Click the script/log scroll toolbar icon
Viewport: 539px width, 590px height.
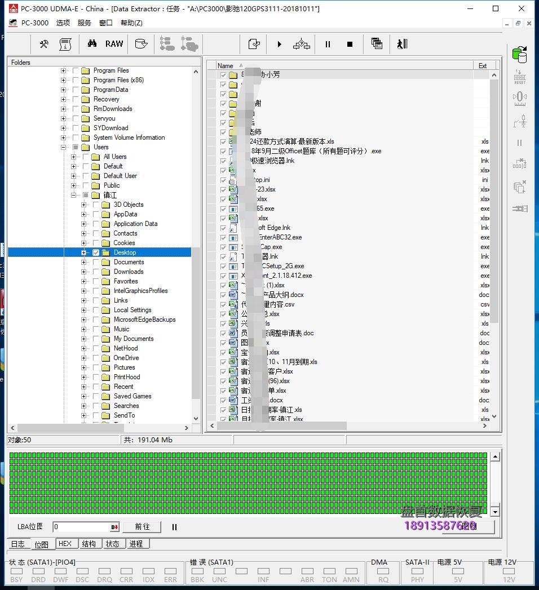(x=65, y=44)
